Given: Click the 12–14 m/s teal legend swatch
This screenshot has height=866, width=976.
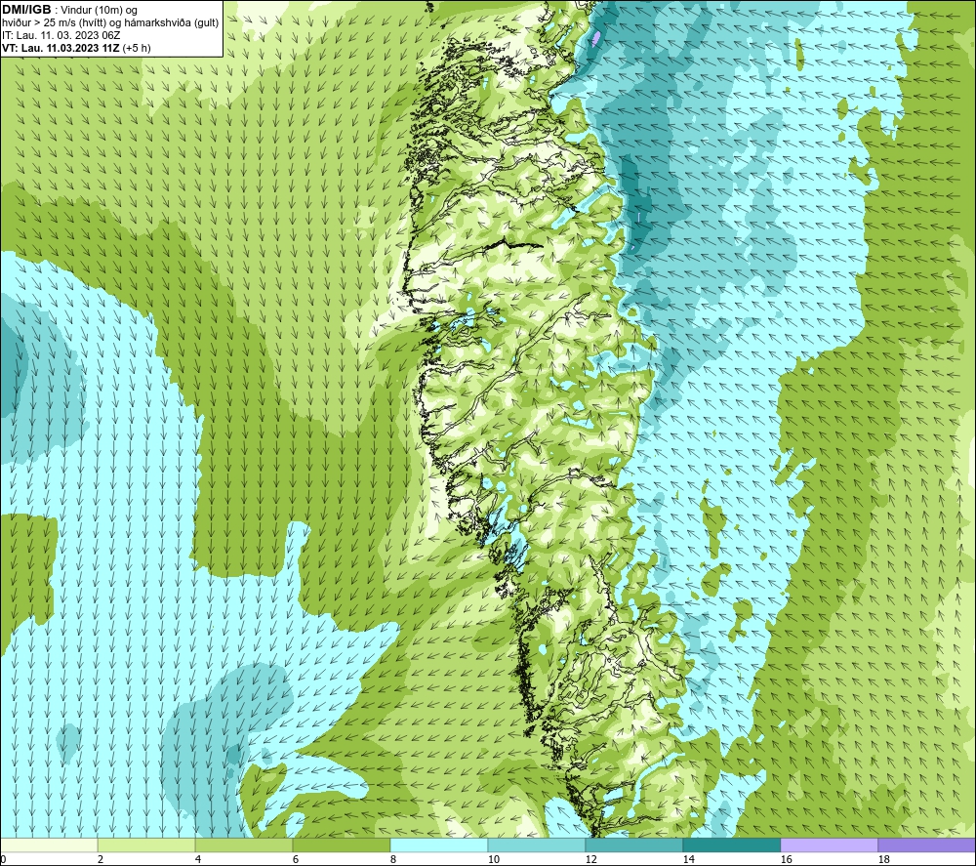Looking at the screenshot, I should 633,845.
